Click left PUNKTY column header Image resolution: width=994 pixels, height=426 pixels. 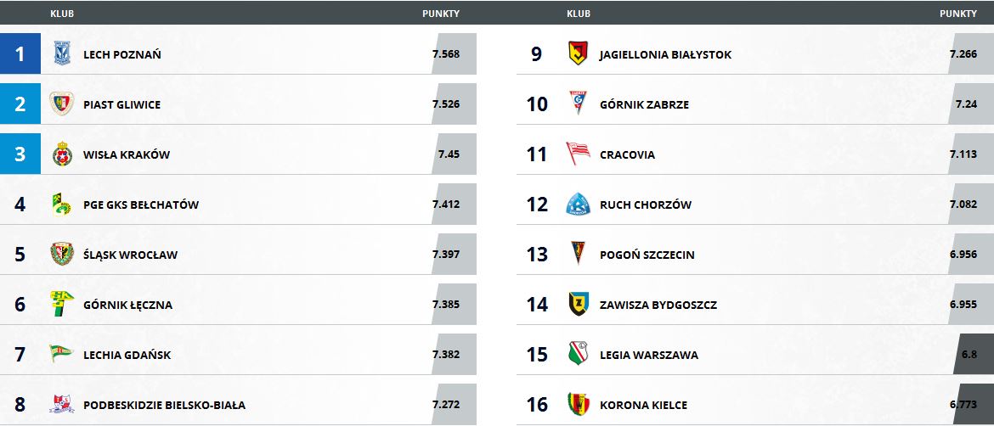[x=441, y=14]
